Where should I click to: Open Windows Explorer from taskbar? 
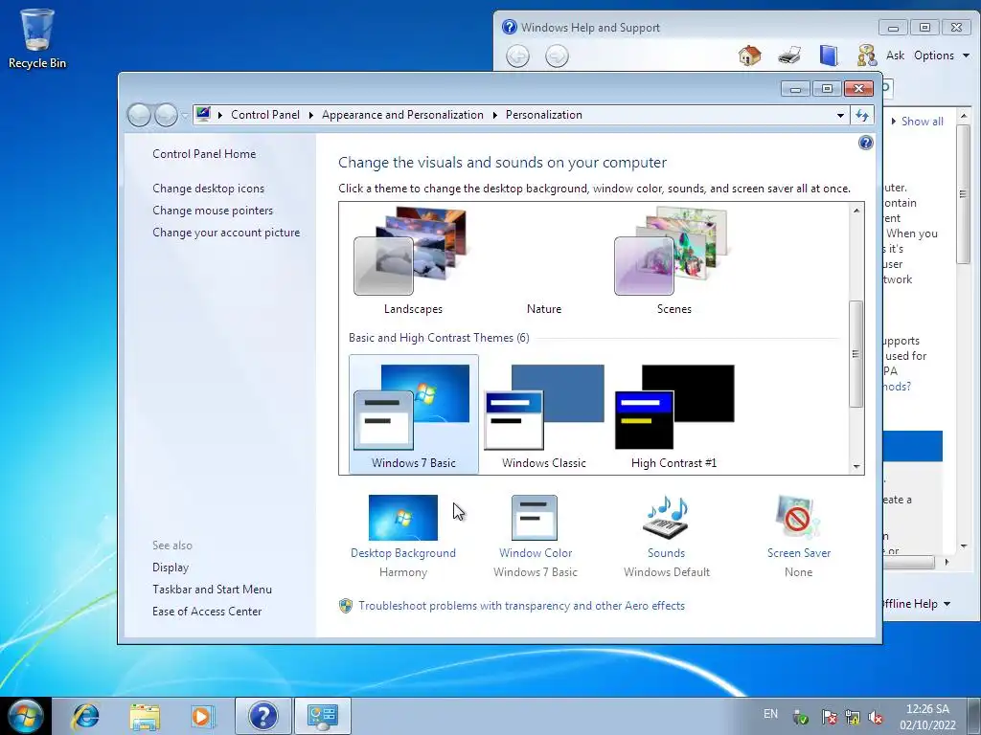pos(145,716)
